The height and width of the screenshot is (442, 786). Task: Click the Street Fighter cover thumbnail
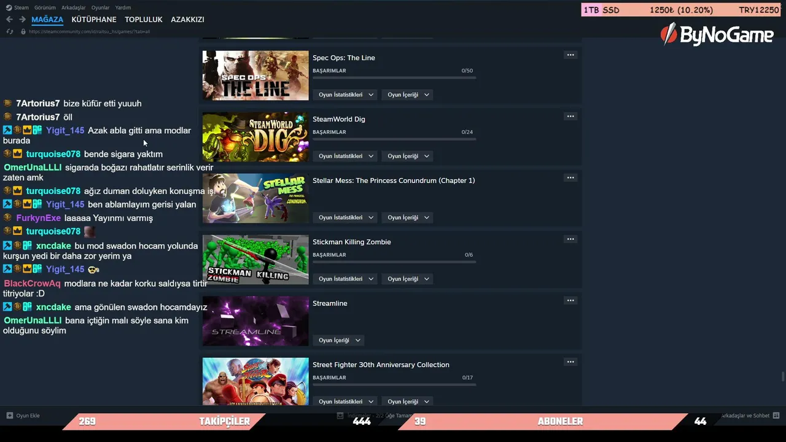255,381
